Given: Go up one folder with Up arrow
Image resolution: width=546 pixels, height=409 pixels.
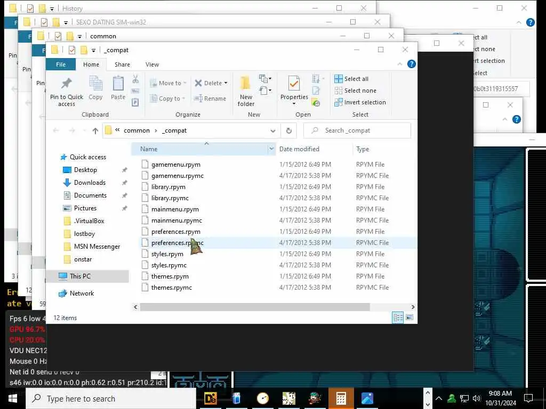Looking at the screenshot, I should 95,130.
